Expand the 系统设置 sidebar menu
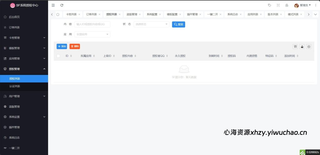Viewport: 320px width, 155px height. click(24, 117)
